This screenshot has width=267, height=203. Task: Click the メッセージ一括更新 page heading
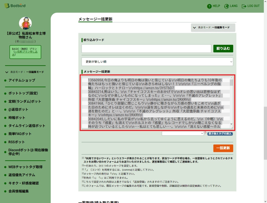[x=95, y=19]
